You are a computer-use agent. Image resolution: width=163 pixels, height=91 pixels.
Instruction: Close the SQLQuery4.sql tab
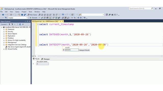point(62,21)
